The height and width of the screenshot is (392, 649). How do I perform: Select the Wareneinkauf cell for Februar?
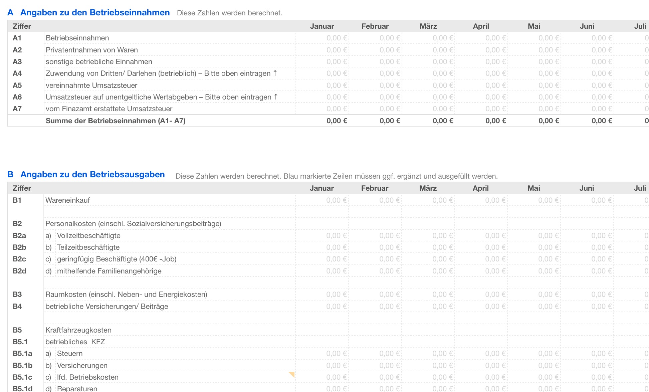pos(389,200)
